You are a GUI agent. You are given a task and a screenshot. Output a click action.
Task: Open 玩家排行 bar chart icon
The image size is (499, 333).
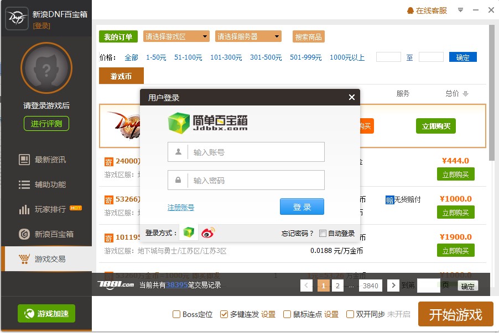coord(24,209)
